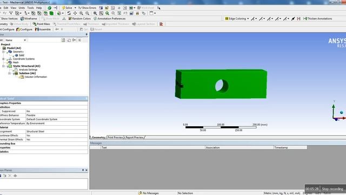Open the View menu
This screenshot has height=195, width=346.
[14, 8]
